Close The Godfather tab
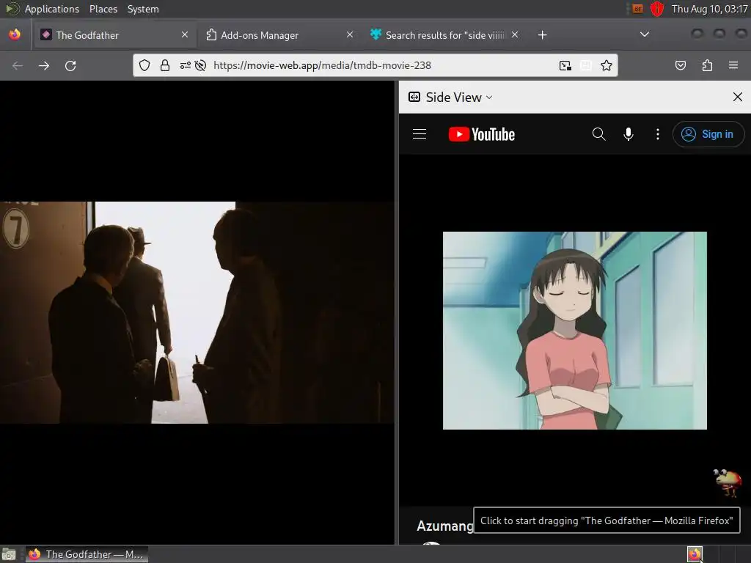Image resolution: width=751 pixels, height=563 pixels. tap(185, 34)
